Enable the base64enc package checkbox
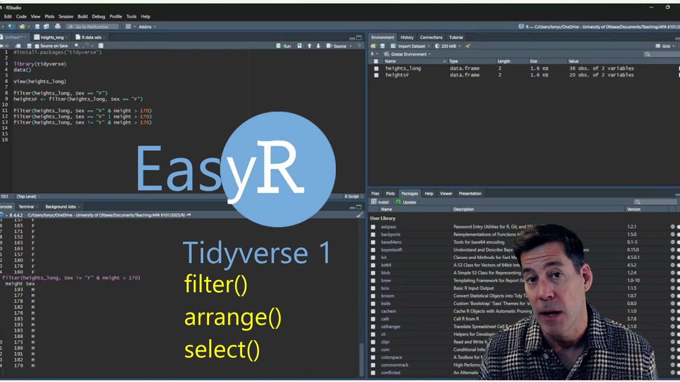The image size is (680, 382). coord(373,242)
